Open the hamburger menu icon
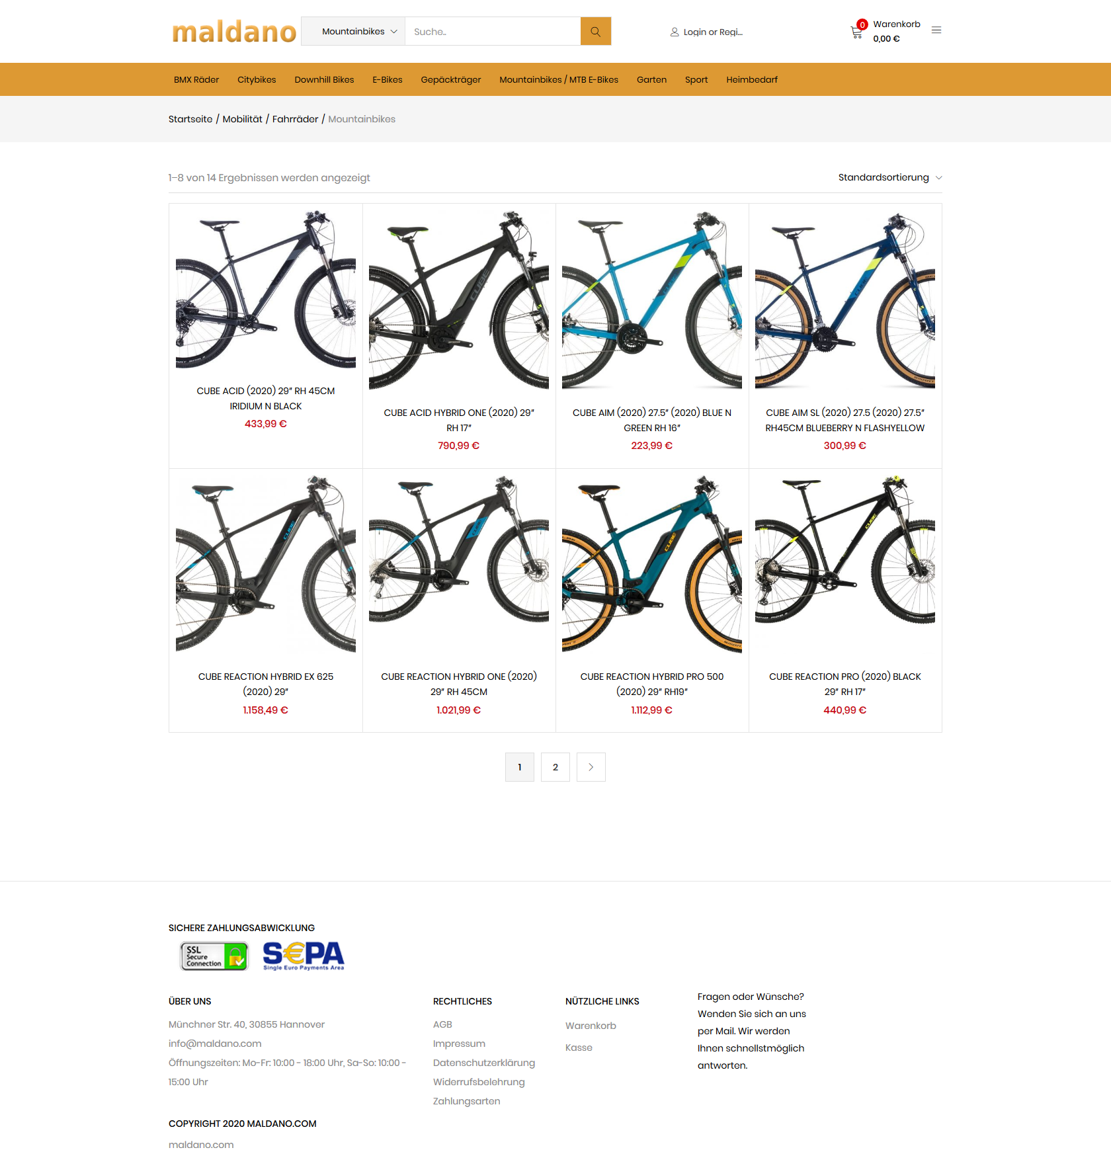This screenshot has width=1111, height=1152. (x=936, y=30)
